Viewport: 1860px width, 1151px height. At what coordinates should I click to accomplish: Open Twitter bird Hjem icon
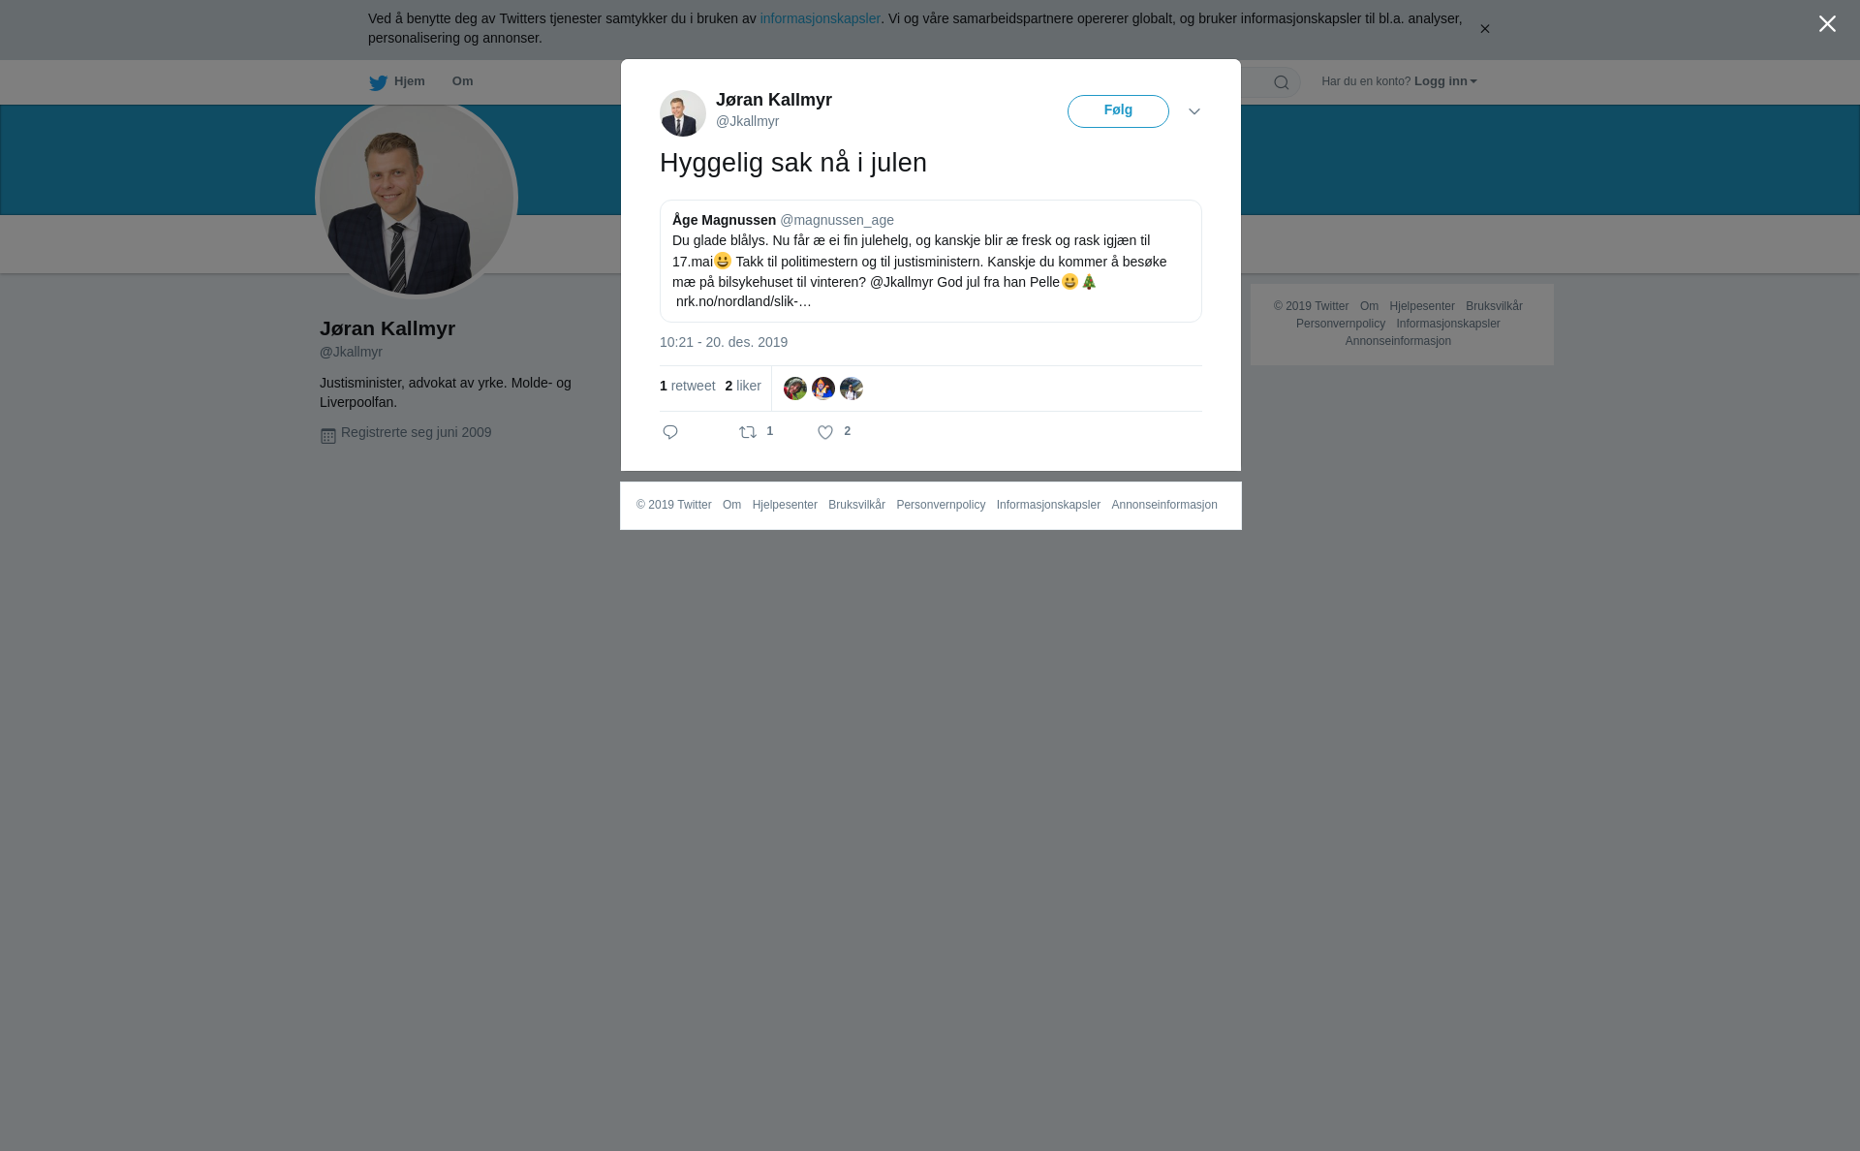(x=378, y=82)
